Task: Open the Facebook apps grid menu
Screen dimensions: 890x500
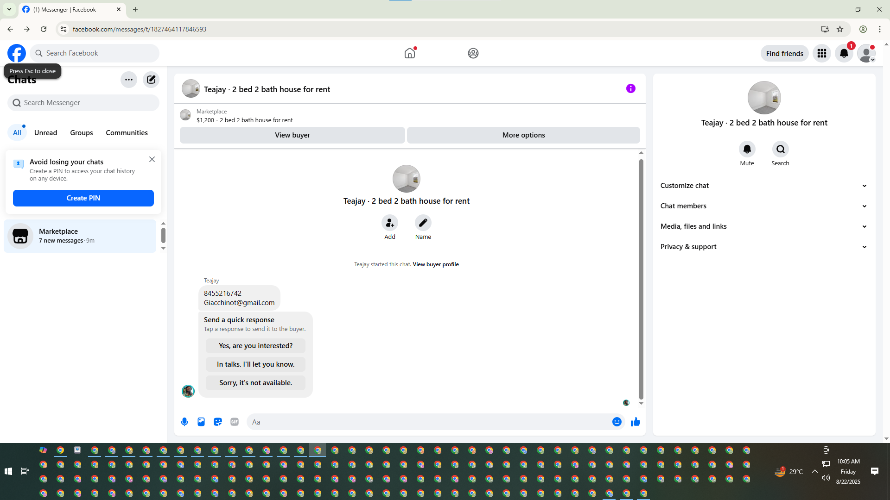Action: (821, 53)
